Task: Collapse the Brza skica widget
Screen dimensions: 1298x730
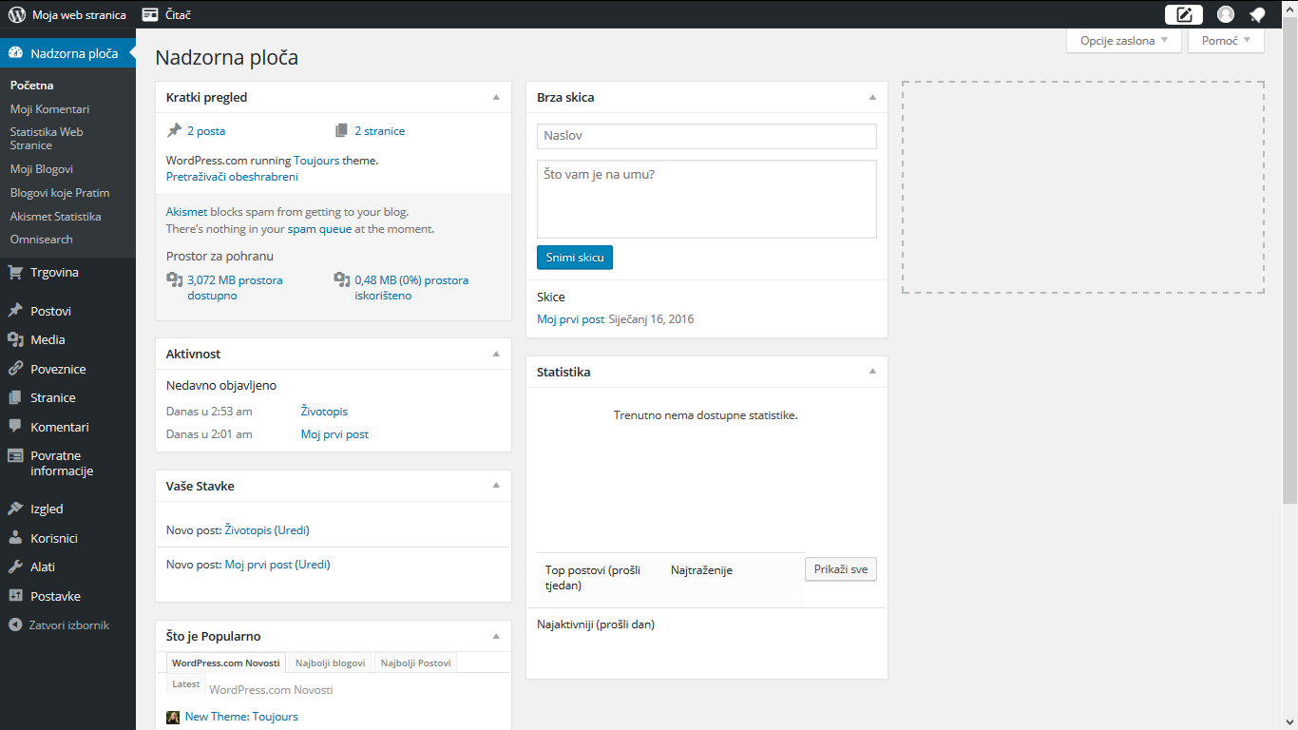Action: (x=872, y=98)
